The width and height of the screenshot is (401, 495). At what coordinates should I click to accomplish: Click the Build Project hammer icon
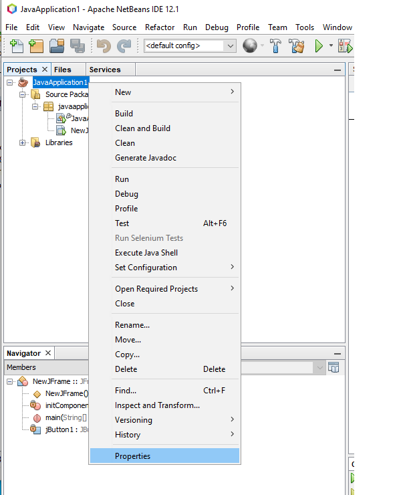(x=275, y=46)
